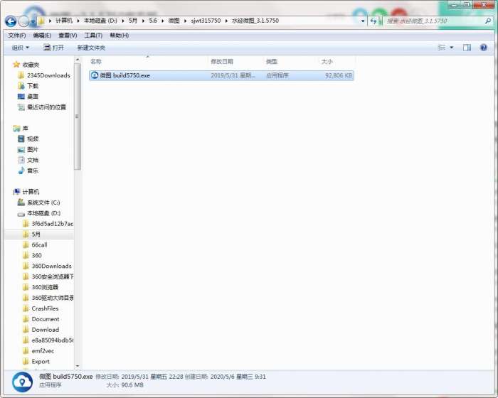Image resolution: width=498 pixels, height=398 pixels.
Task: Click 本地磁盘 (D:) in the breadcrumb
Action: pyautogui.click(x=100, y=21)
